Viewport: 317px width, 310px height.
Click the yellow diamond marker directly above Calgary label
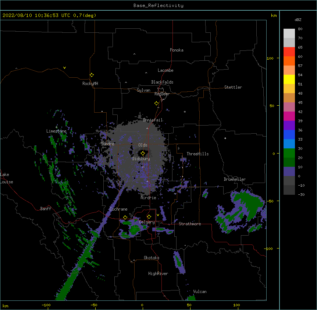(149, 217)
